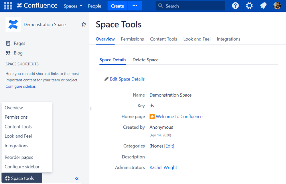The width and height of the screenshot is (286, 184).
Task: Click the (Apr 14, 2020) creation date
Action: point(160,135)
